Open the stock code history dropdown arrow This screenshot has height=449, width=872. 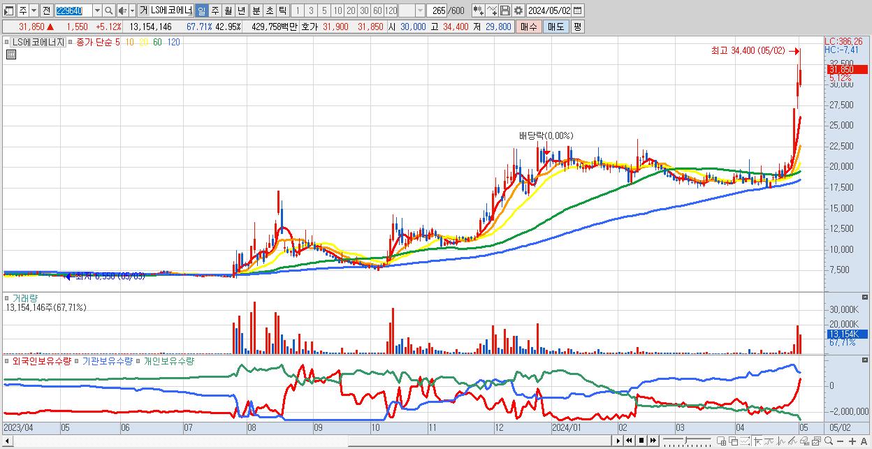pyautogui.click(x=97, y=10)
